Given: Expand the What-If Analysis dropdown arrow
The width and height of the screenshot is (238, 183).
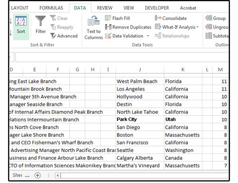Looking at the screenshot, I should 197,27.
